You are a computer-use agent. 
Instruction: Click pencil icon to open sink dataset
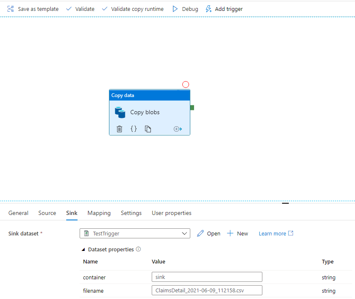(x=200, y=233)
